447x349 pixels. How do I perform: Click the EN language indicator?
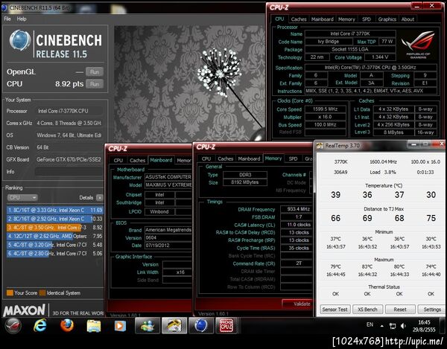pyautogui.click(x=370, y=324)
